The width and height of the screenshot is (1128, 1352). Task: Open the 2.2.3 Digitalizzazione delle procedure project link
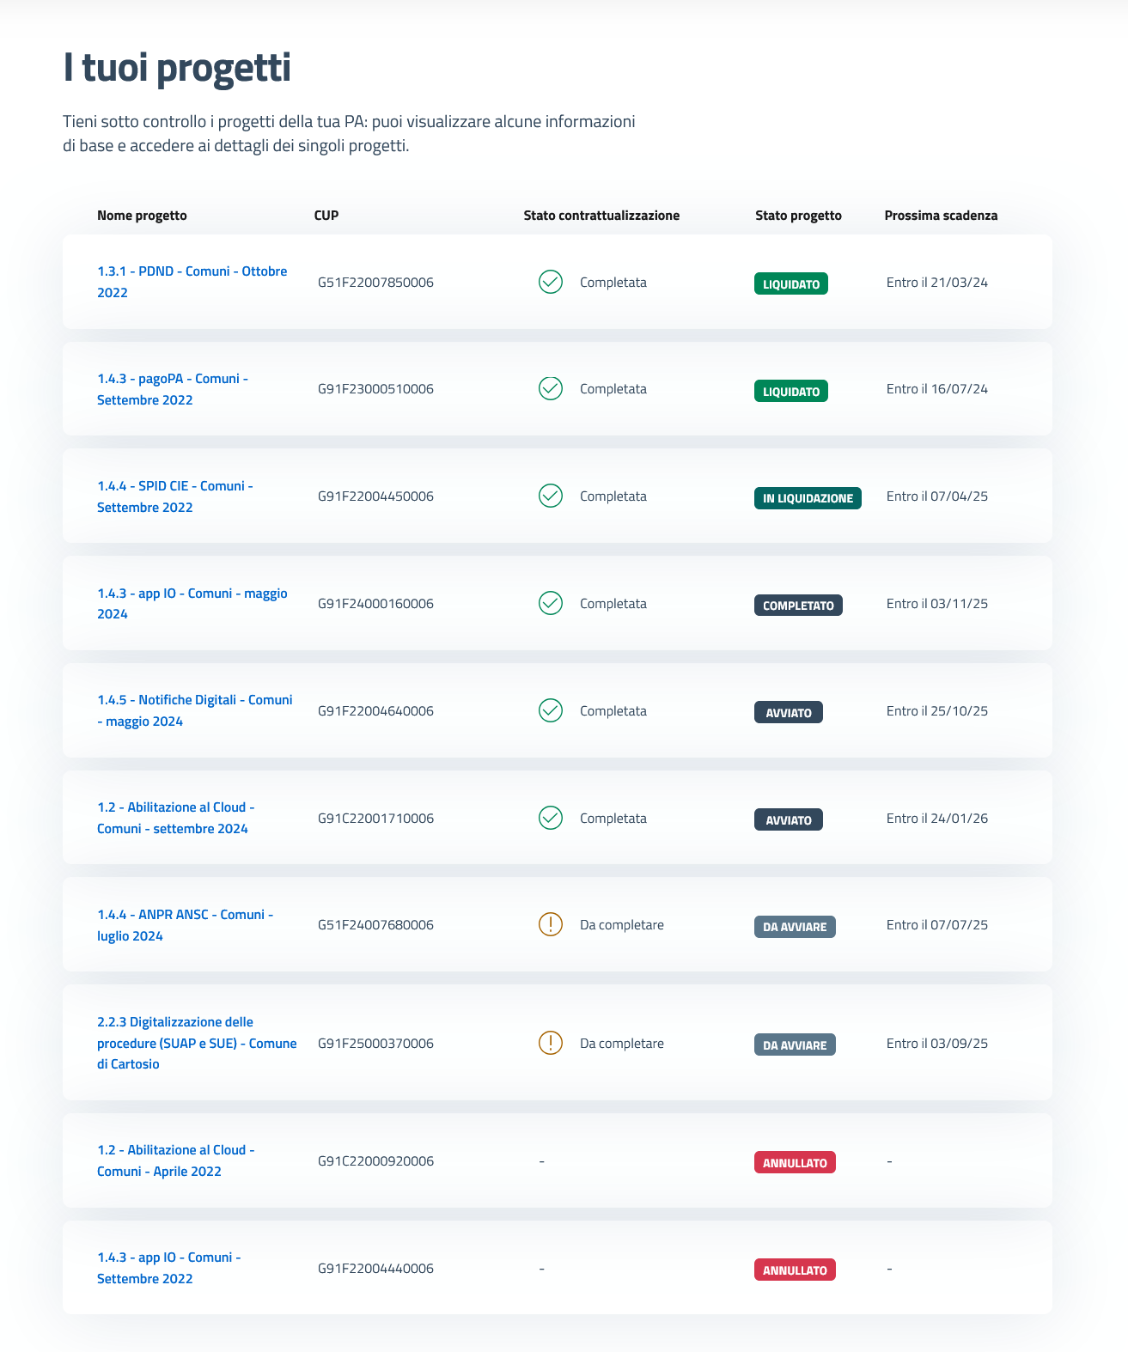[x=197, y=1043]
